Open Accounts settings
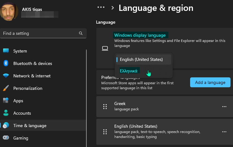This screenshot has width=233, height=147. tap(43, 113)
